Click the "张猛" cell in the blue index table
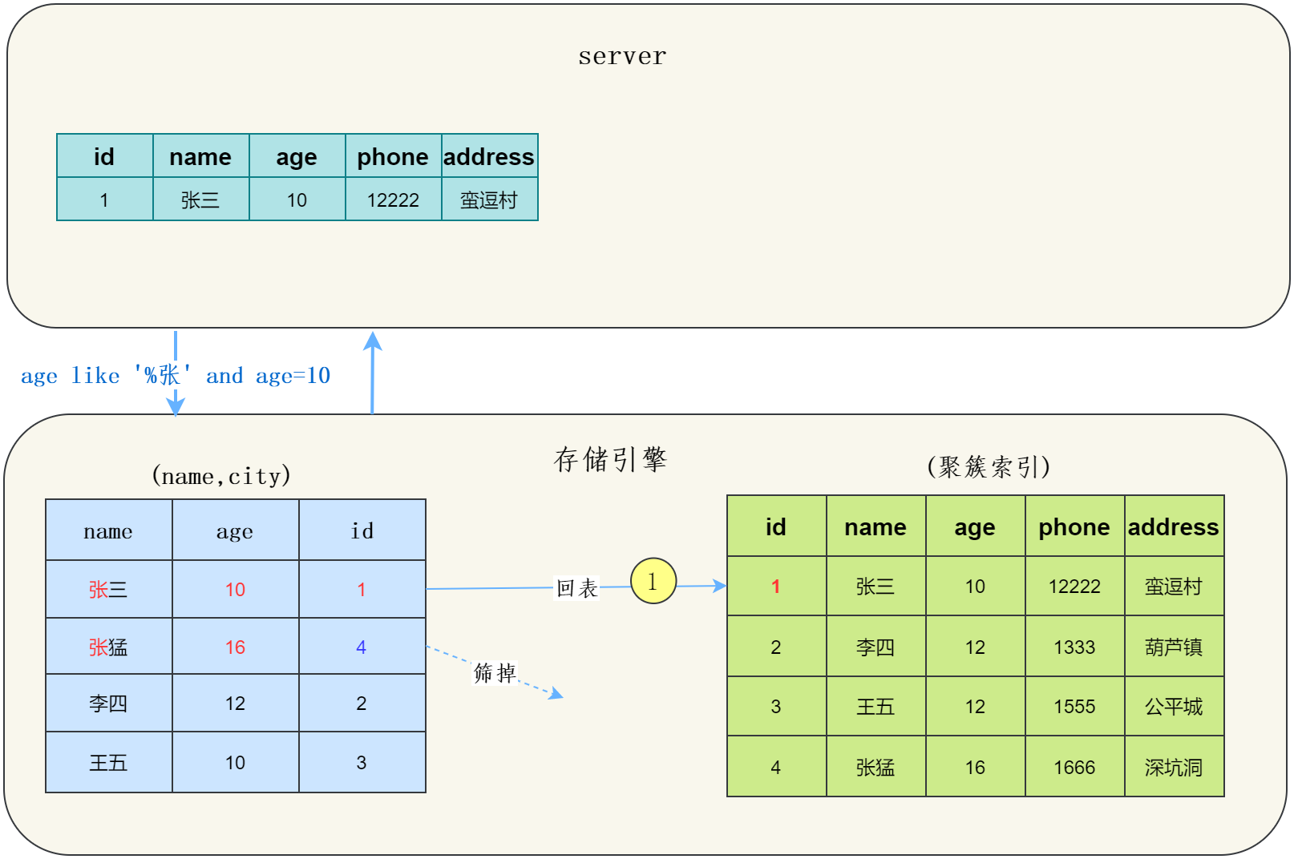Image resolution: width=1294 pixels, height=859 pixels. (x=108, y=647)
